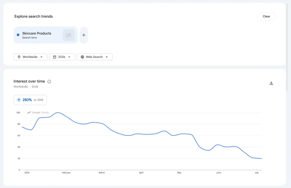Expand the Web Search type dropdown
The image size is (291, 188).
click(x=95, y=57)
